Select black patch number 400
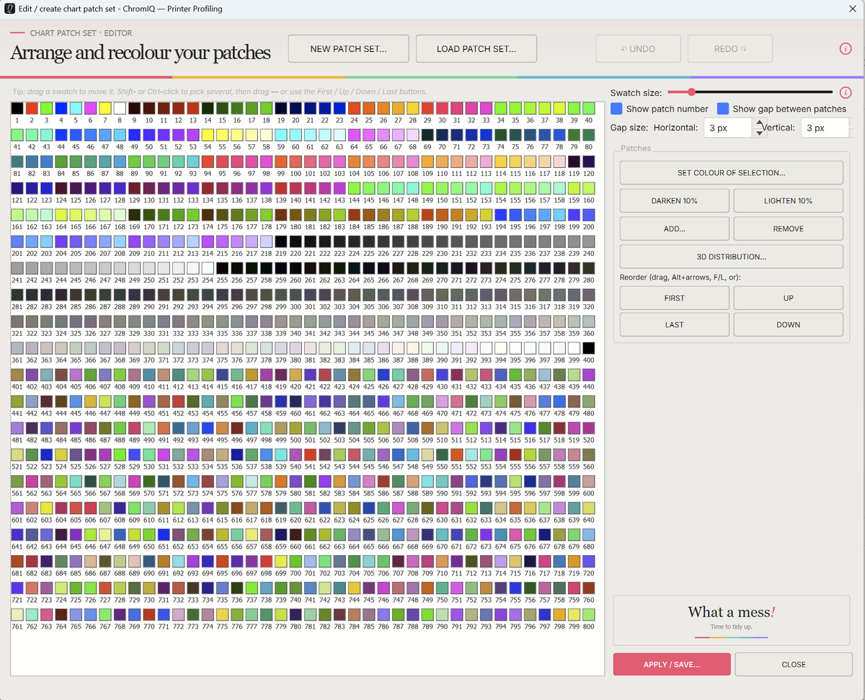The width and height of the screenshot is (865, 700). [x=588, y=347]
